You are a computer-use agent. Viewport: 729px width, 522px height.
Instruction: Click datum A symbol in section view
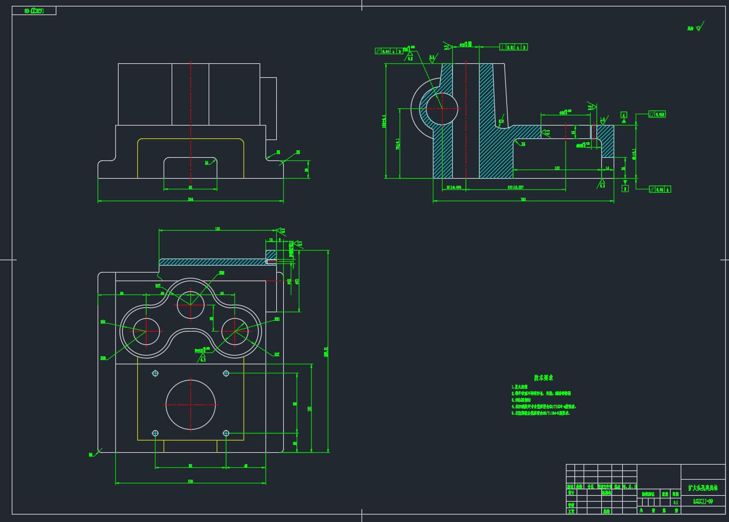(624, 115)
